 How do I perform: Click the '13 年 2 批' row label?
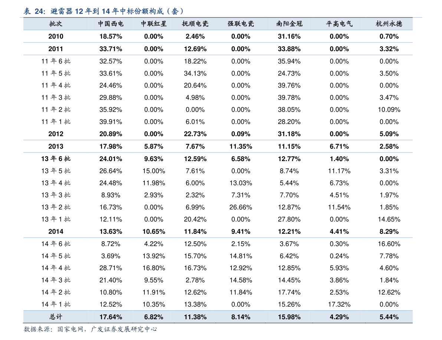click(56, 207)
